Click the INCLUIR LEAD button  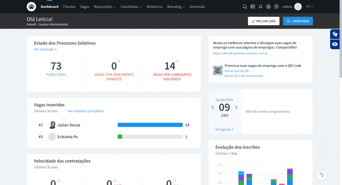pyautogui.click(x=264, y=21)
